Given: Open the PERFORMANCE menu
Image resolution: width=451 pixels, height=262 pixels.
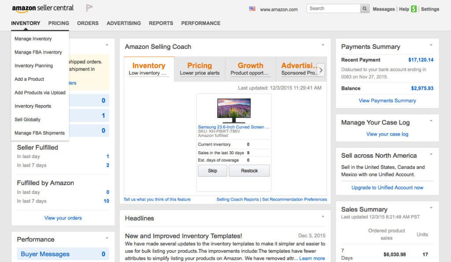Looking at the screenshot, I should (201, 23).
